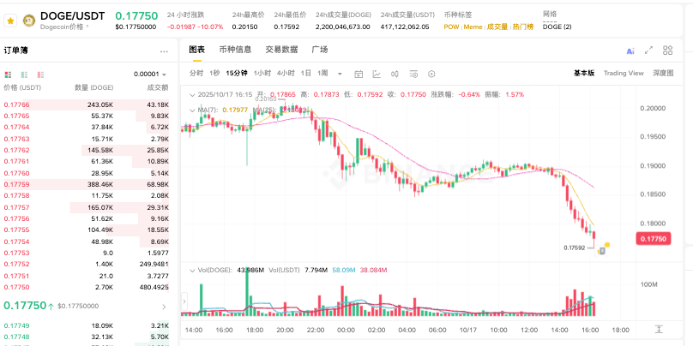The width and height of the screenshot is (693, 346).
Task: Click the Dogecoin coin logo
Action: 28,21
